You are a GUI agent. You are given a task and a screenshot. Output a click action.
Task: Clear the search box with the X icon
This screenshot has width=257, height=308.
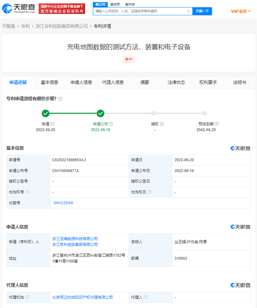(188, 11)
